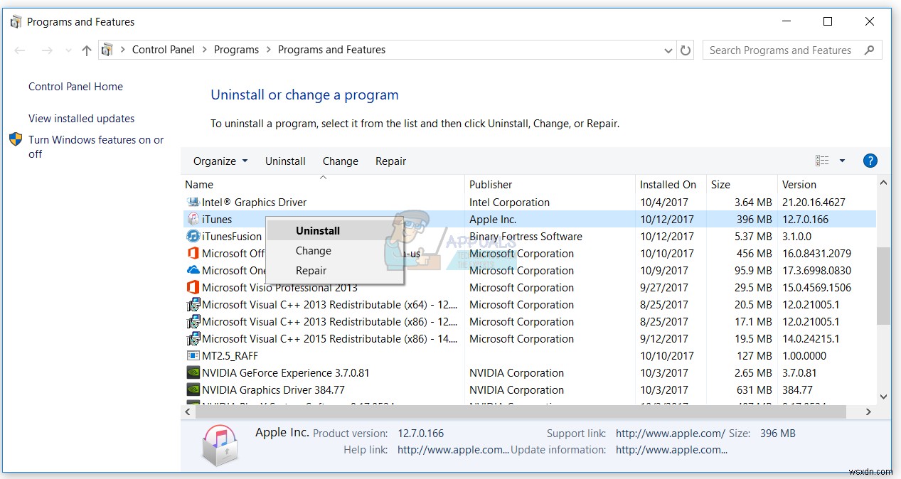Image resolution: width=901 pixels, height=479 pixels.
Task: Click the iTunesFusion program icon
Action: coord(192,236)
